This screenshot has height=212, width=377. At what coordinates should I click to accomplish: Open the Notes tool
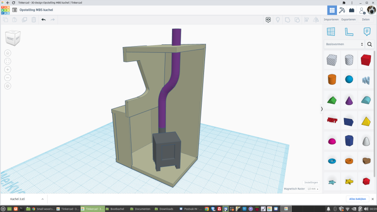click(x=367, y=32)
